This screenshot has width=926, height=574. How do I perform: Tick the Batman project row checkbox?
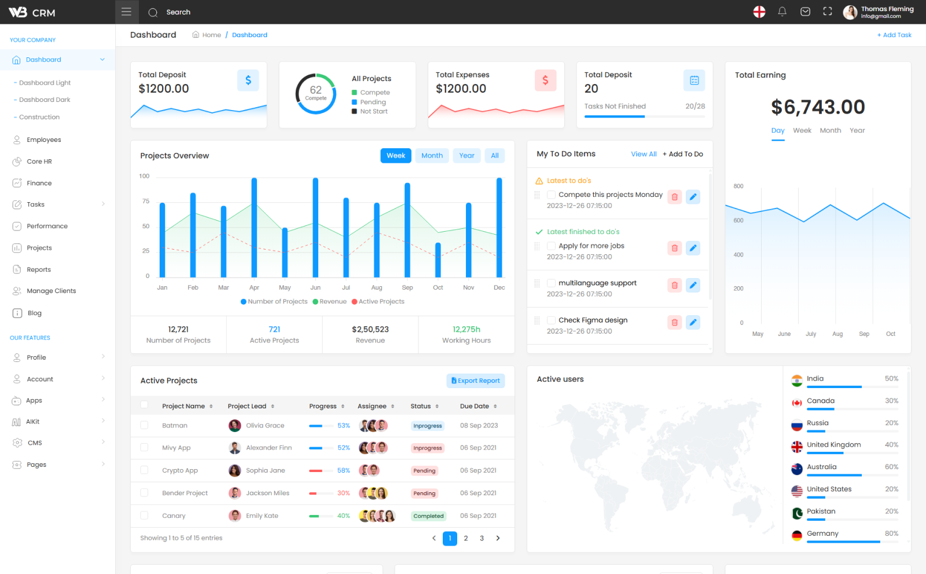pyautogui.click(x=144, y=425)
